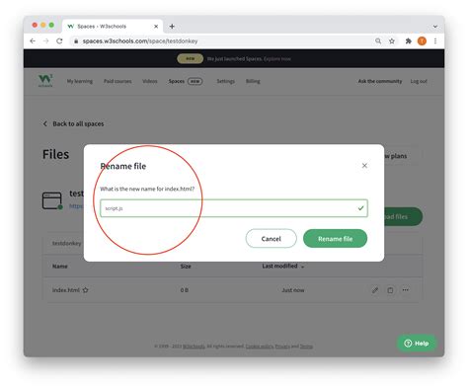The height and width of the screenshot is (388, 468).
Task: Click the testdonkey breadcrumb folder
Action: point(66,243)
